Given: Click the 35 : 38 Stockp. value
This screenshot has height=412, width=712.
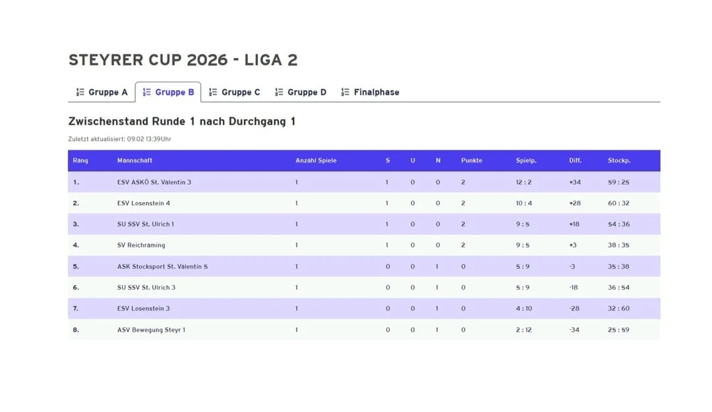Looking at the screenshot, I should (619, 267).
